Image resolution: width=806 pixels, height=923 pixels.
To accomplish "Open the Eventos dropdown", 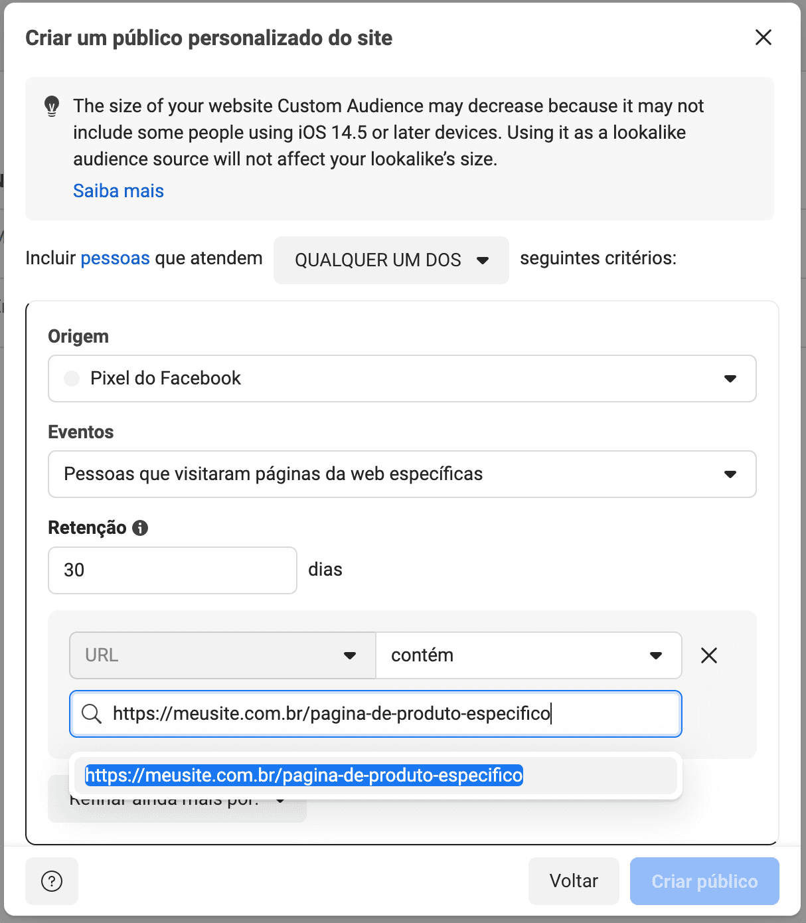I will [x=402, y=474].
